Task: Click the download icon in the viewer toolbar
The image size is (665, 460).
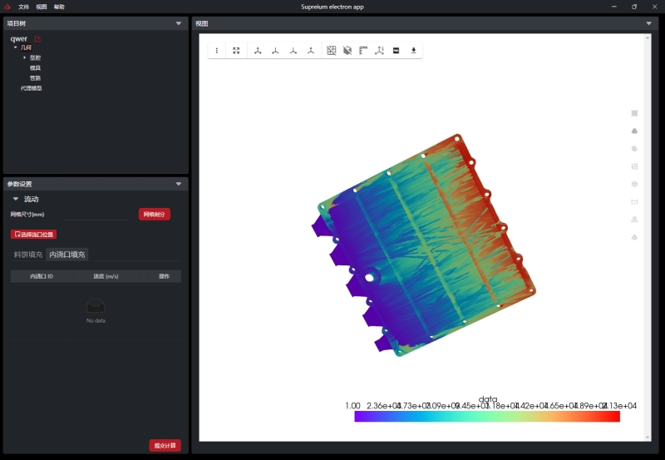Action: [x=414, y=51]
